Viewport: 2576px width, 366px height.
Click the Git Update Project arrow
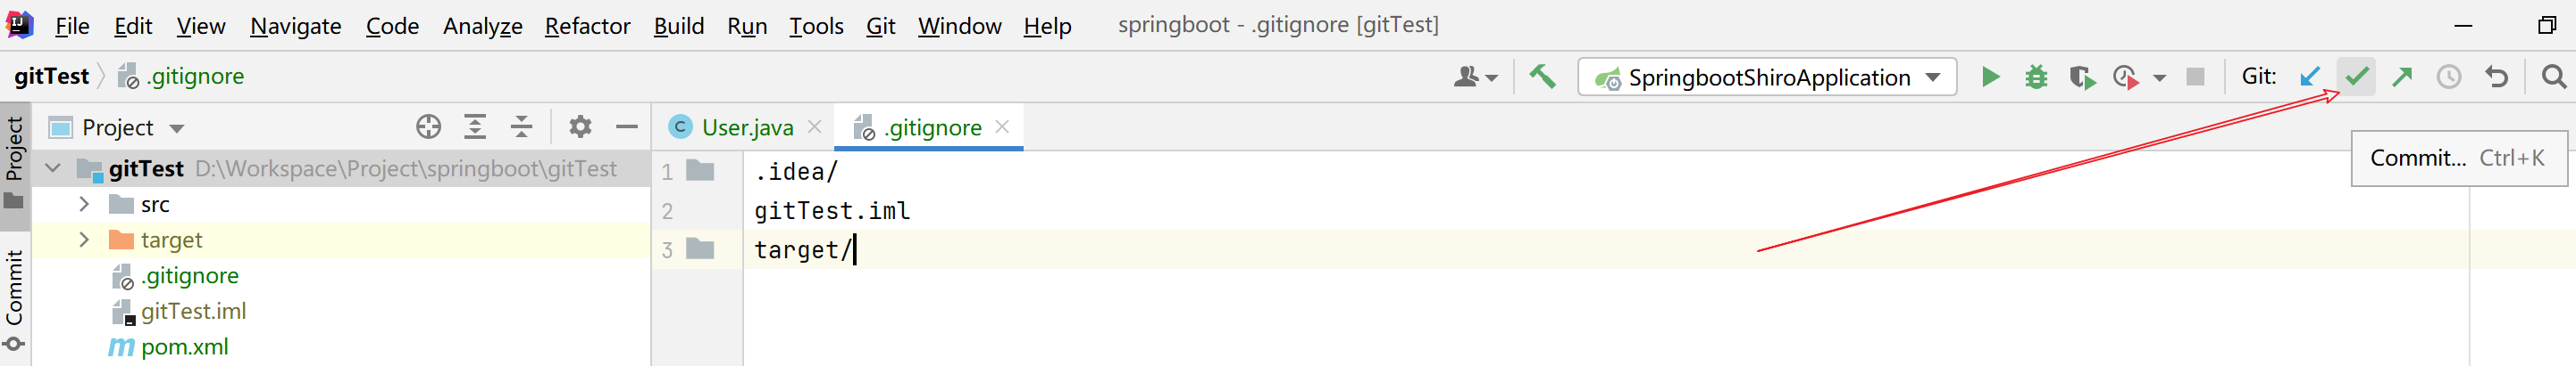coord(2310,77)
